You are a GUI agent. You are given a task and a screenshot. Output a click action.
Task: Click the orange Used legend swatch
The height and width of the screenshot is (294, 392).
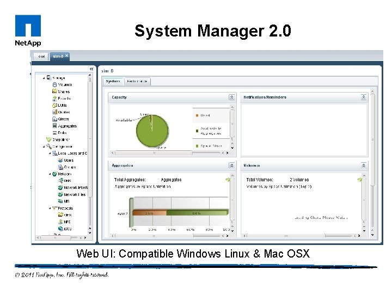coord(197,115)
